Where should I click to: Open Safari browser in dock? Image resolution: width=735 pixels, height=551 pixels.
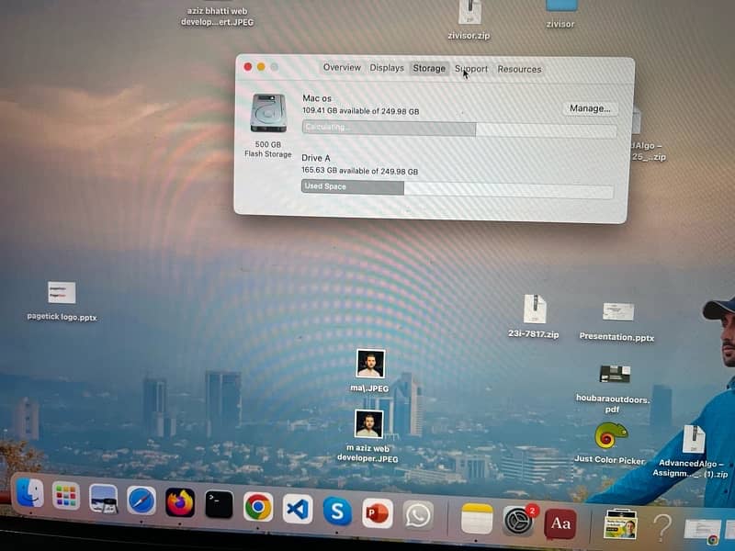[x=141, y=500]
